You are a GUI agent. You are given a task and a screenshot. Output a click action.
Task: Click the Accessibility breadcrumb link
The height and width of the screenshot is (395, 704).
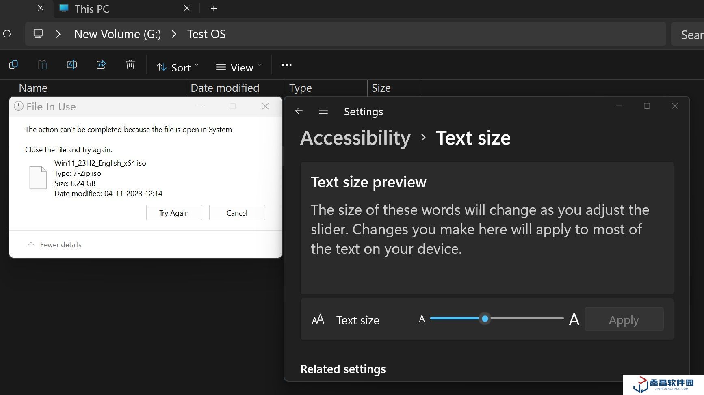coord(355,138)
